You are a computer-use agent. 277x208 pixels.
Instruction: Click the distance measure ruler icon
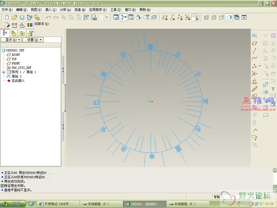[x=14, y=25]
